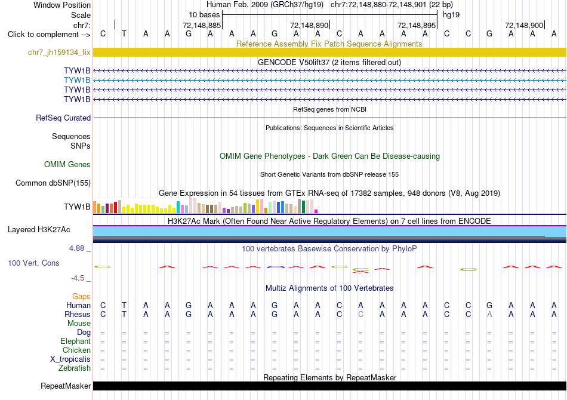The height and width of the screenshot is (400, 567).
Task: Click the Scale track label
Action: tap(81, 15)
